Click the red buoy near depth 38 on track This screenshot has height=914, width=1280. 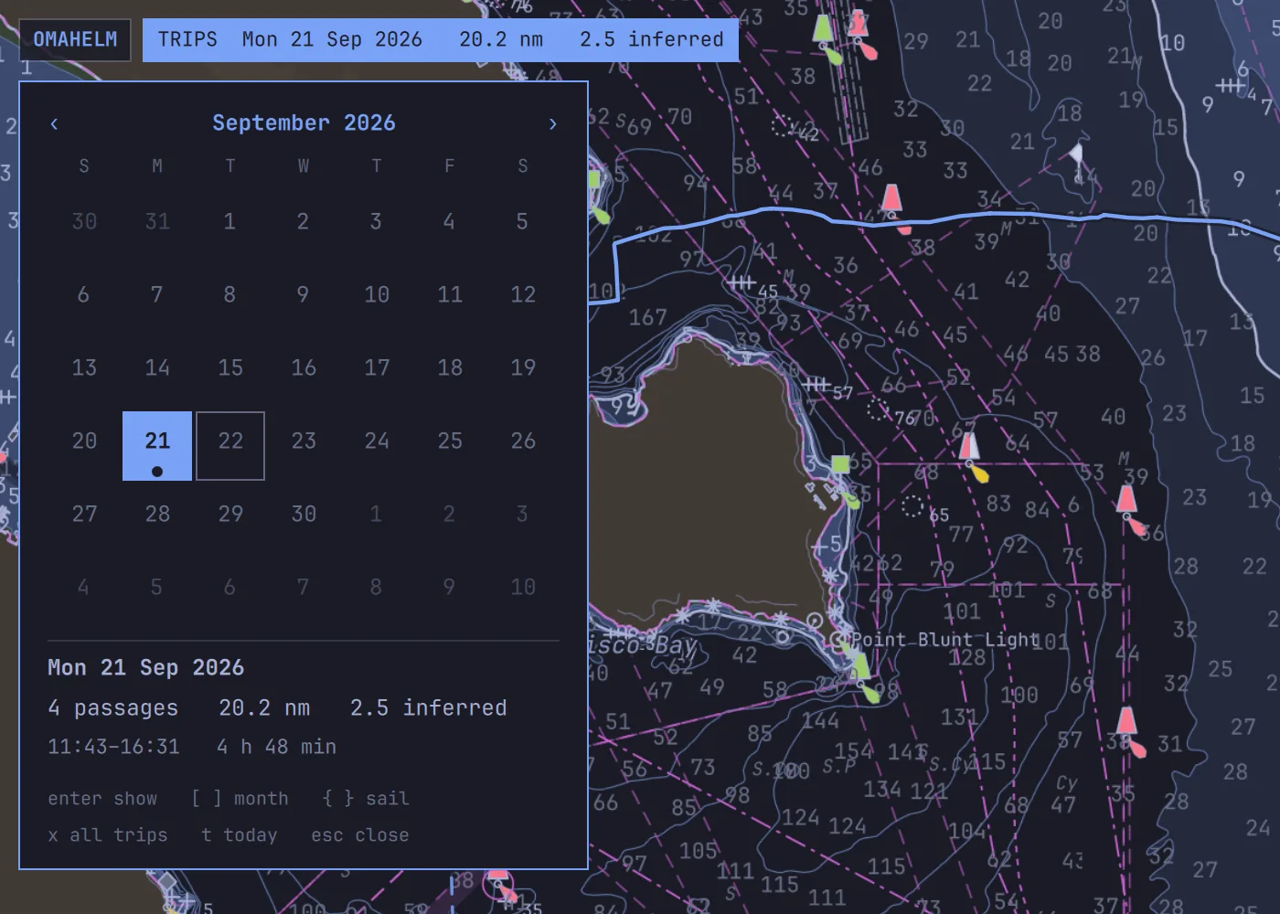click(x=891, y=198)
